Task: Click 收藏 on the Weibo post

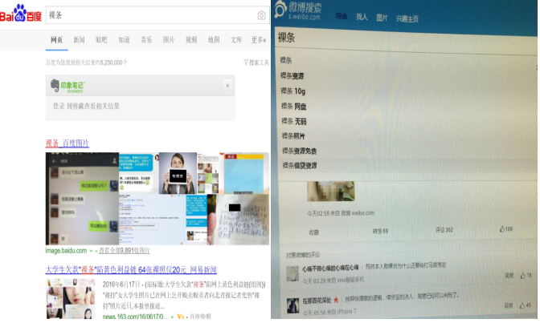Action: pos(313,232)
